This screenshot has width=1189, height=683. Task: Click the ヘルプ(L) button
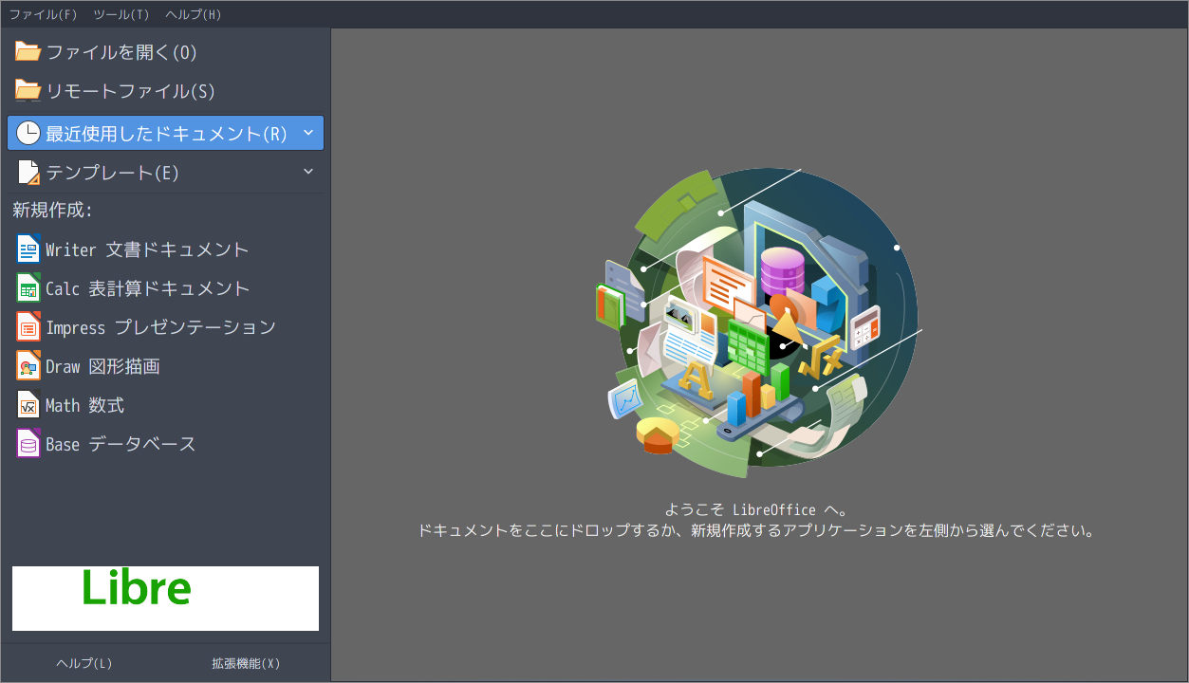click(84, 663)
